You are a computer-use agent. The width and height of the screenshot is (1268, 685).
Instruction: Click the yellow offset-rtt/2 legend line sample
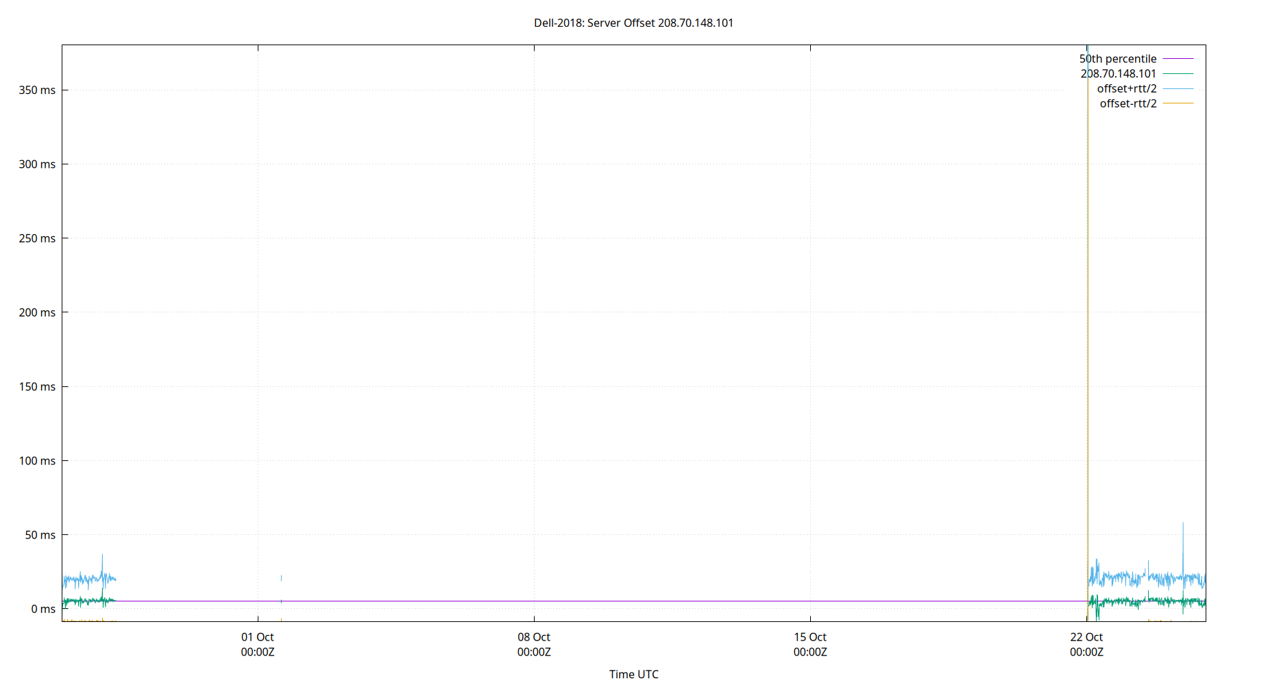click(1178, 103)
